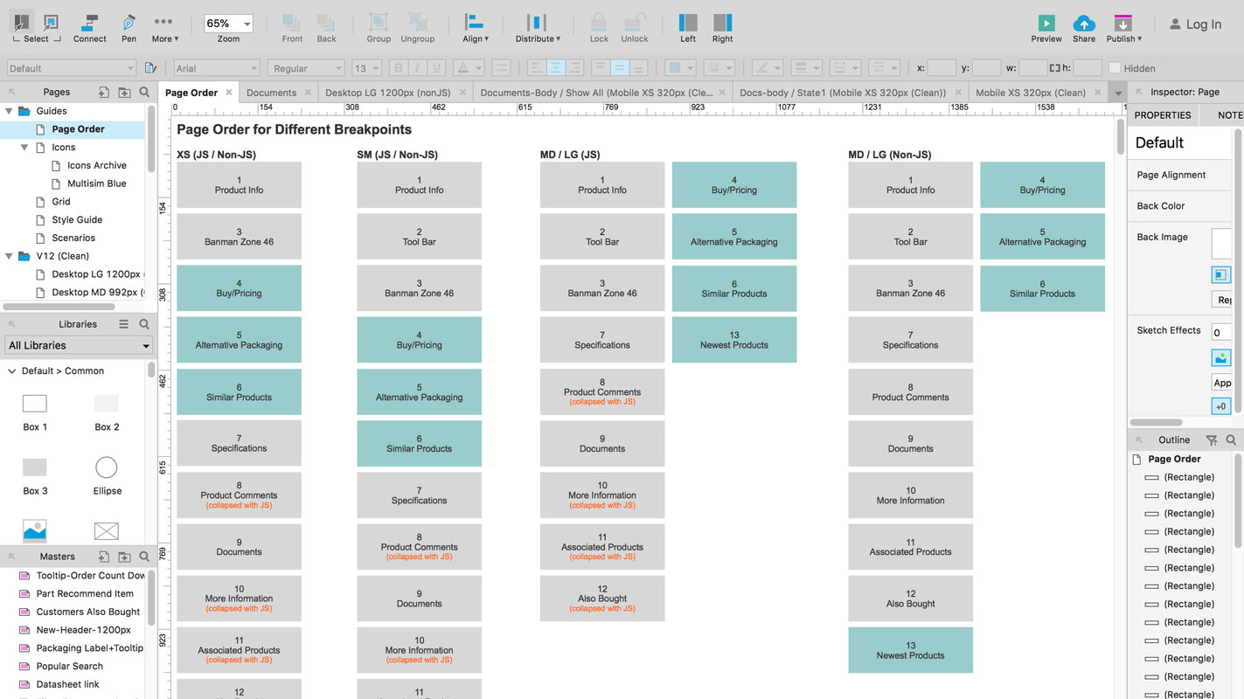Toggle the color sketch effect image button
The image size is (1244, 699).
(1220, 358)
